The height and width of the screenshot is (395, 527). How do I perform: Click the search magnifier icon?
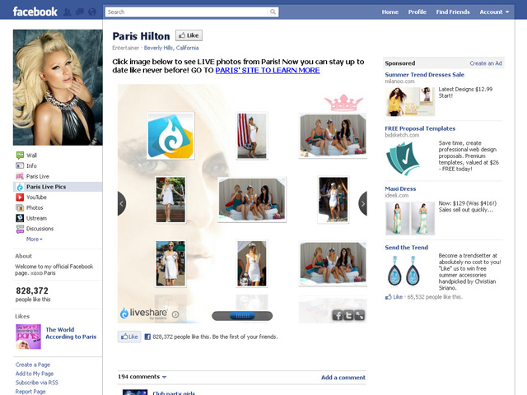click(x=273, y=12)
